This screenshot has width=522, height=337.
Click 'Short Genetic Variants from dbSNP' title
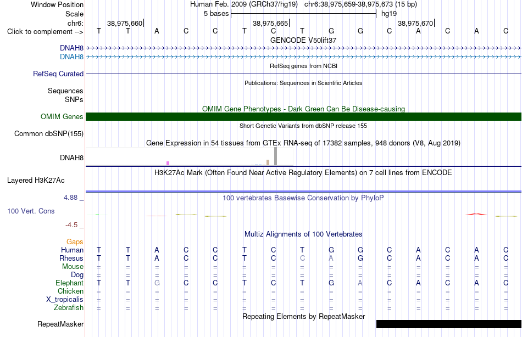point(303,126)
